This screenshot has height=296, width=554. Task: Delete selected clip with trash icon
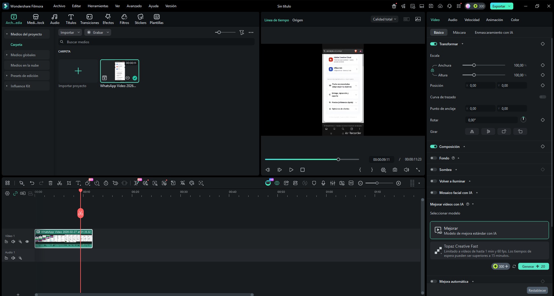tap(51, 183)
